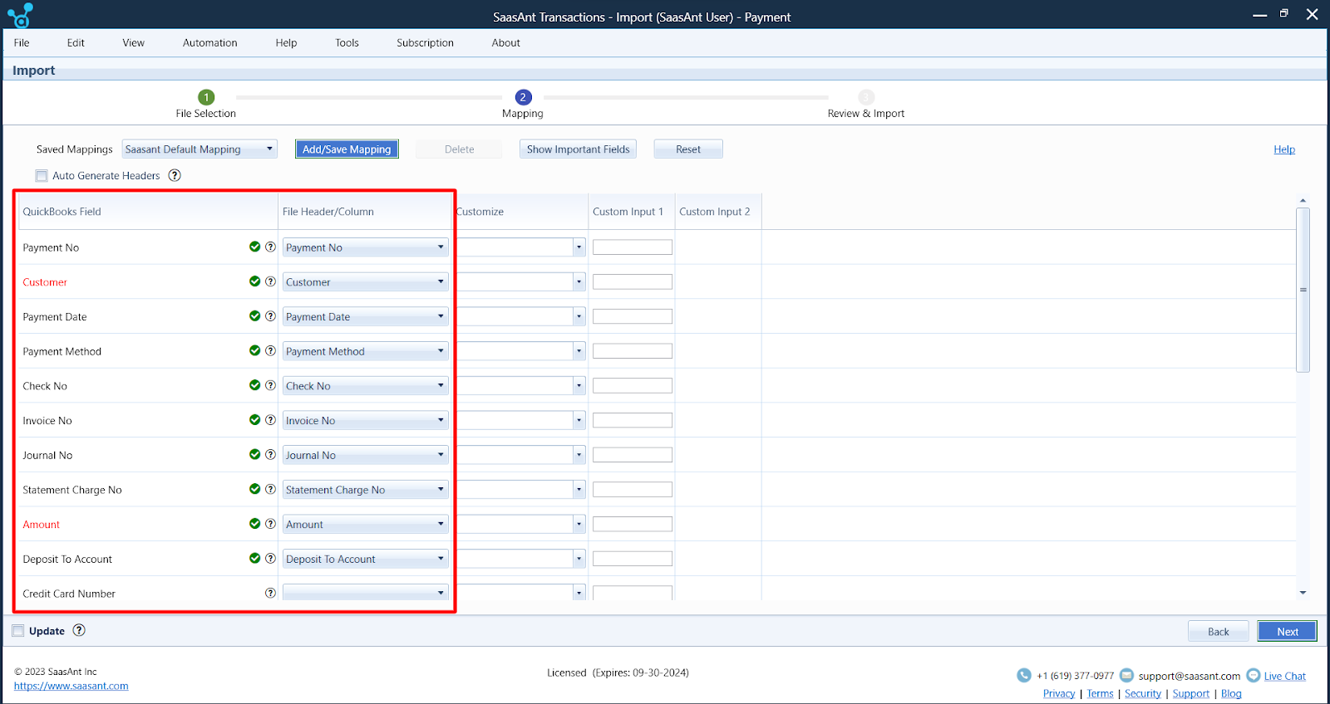Click the Live Chat bubble icon
The width and height of the screenshot is (1330, 704).
[x=1254, y=675]
